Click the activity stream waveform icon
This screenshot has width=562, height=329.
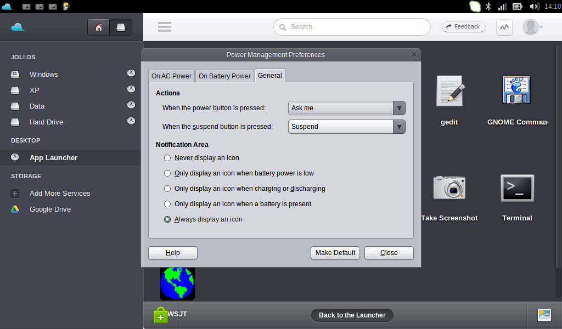(504, 27)
